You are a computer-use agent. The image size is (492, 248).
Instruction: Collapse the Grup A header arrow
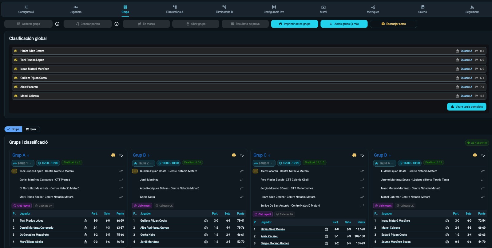[28, 155]
